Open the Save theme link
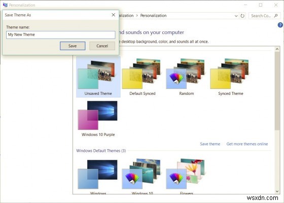 click(x=210, y=144)
